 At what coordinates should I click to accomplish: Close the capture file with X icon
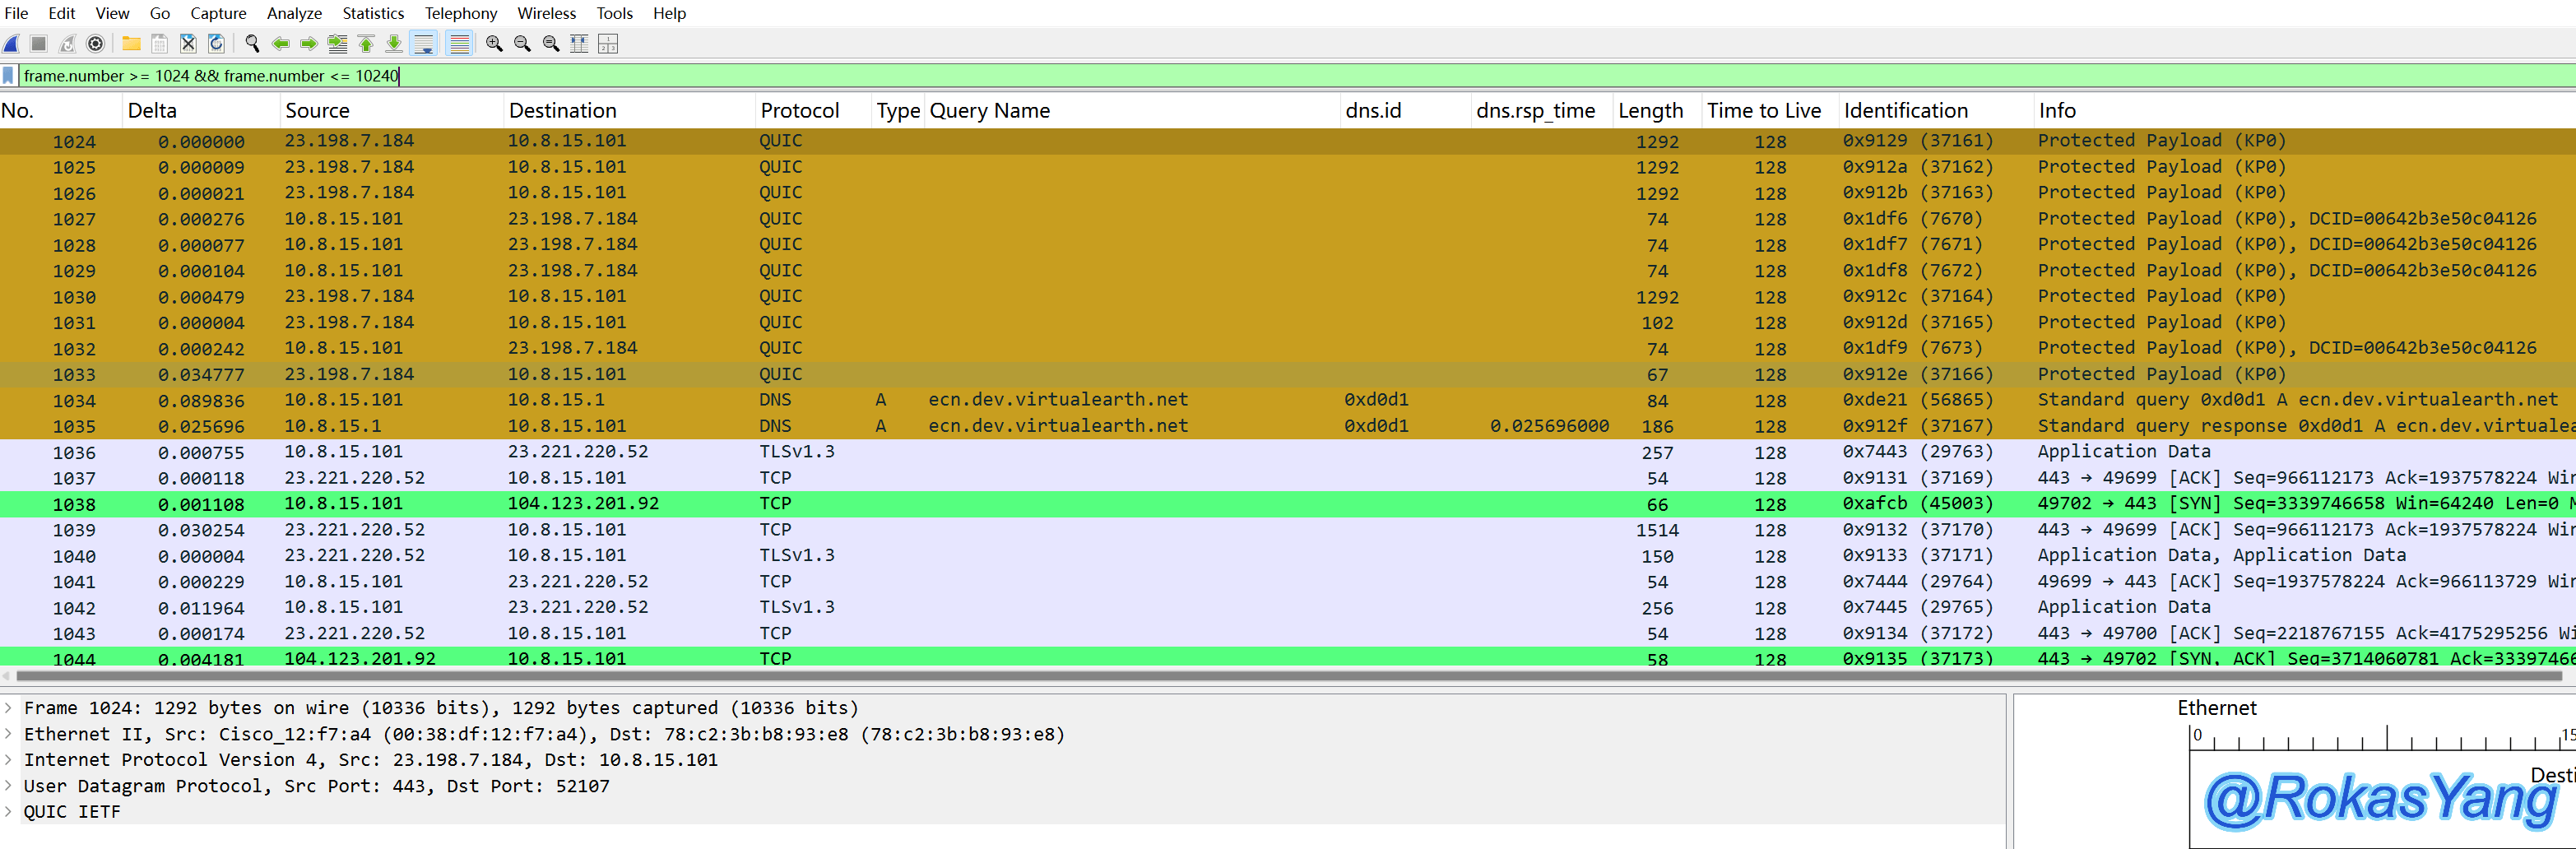click(188, 43)
